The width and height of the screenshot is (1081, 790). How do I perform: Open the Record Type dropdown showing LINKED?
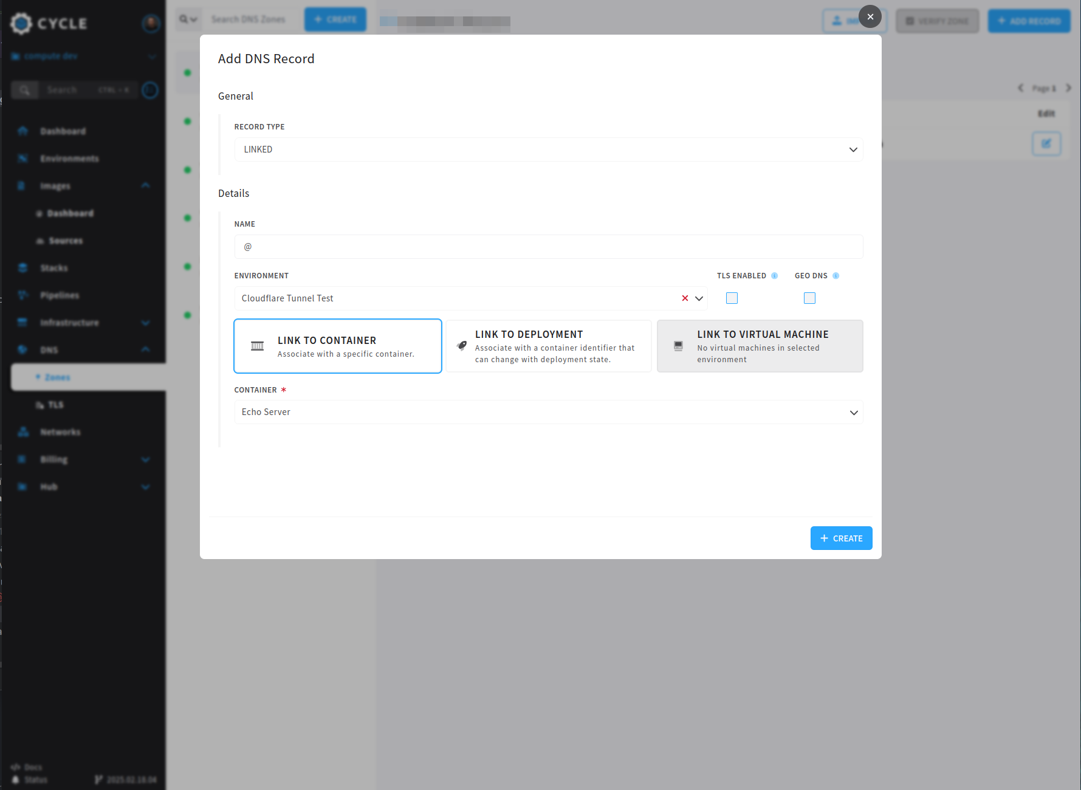point(548,149)
